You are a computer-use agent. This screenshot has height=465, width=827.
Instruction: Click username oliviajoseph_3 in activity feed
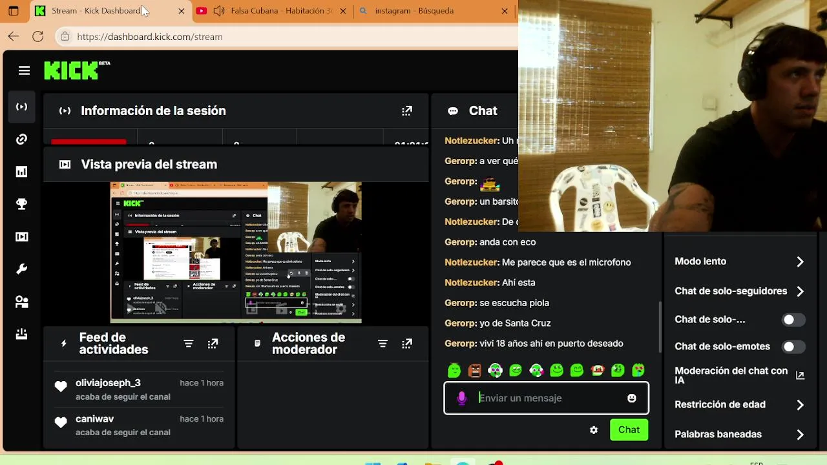click(x=108, y=383)
